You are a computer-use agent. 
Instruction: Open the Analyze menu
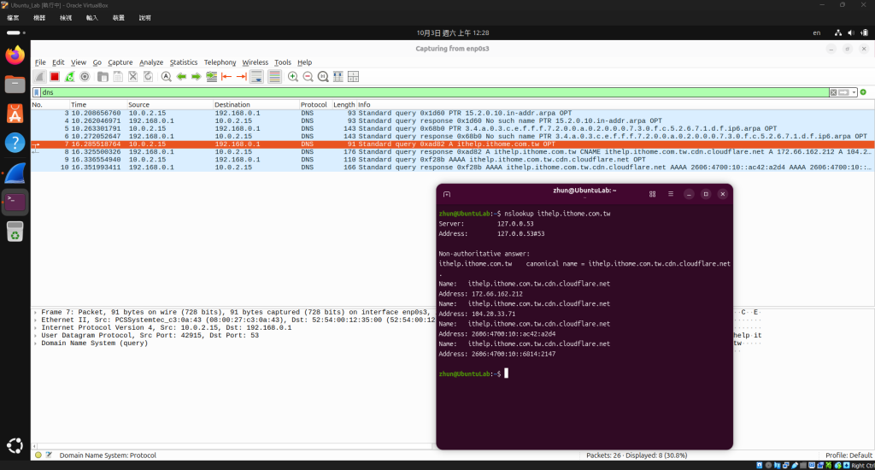coord(151,62)
